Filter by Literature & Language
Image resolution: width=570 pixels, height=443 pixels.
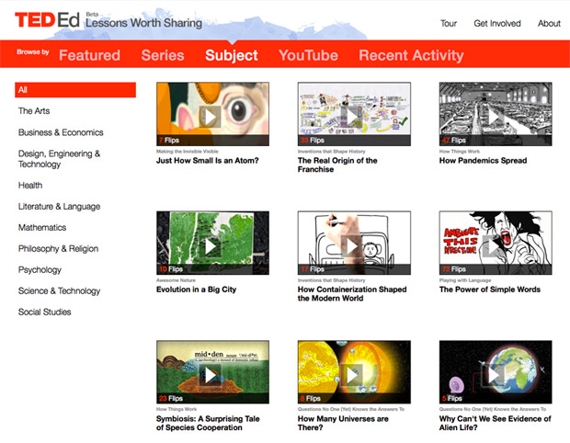point(59,207)
